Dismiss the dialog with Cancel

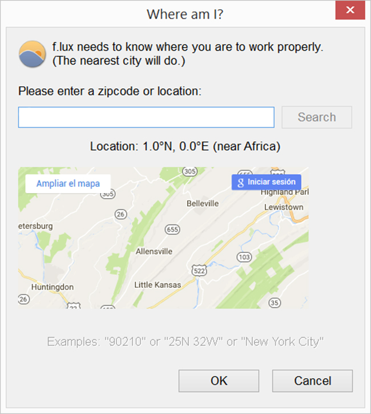point(312,381)
